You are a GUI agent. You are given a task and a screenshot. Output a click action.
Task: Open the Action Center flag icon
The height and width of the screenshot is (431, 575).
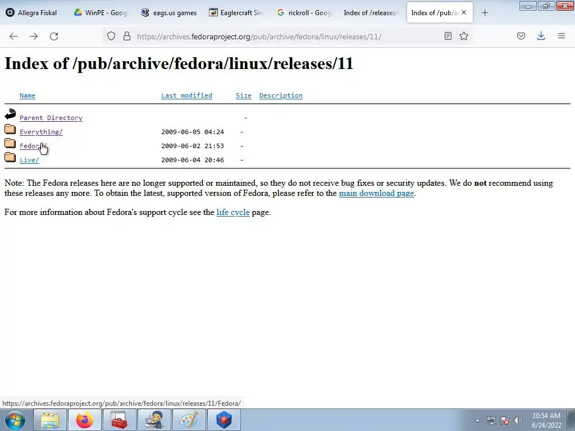tap(505, 420)
